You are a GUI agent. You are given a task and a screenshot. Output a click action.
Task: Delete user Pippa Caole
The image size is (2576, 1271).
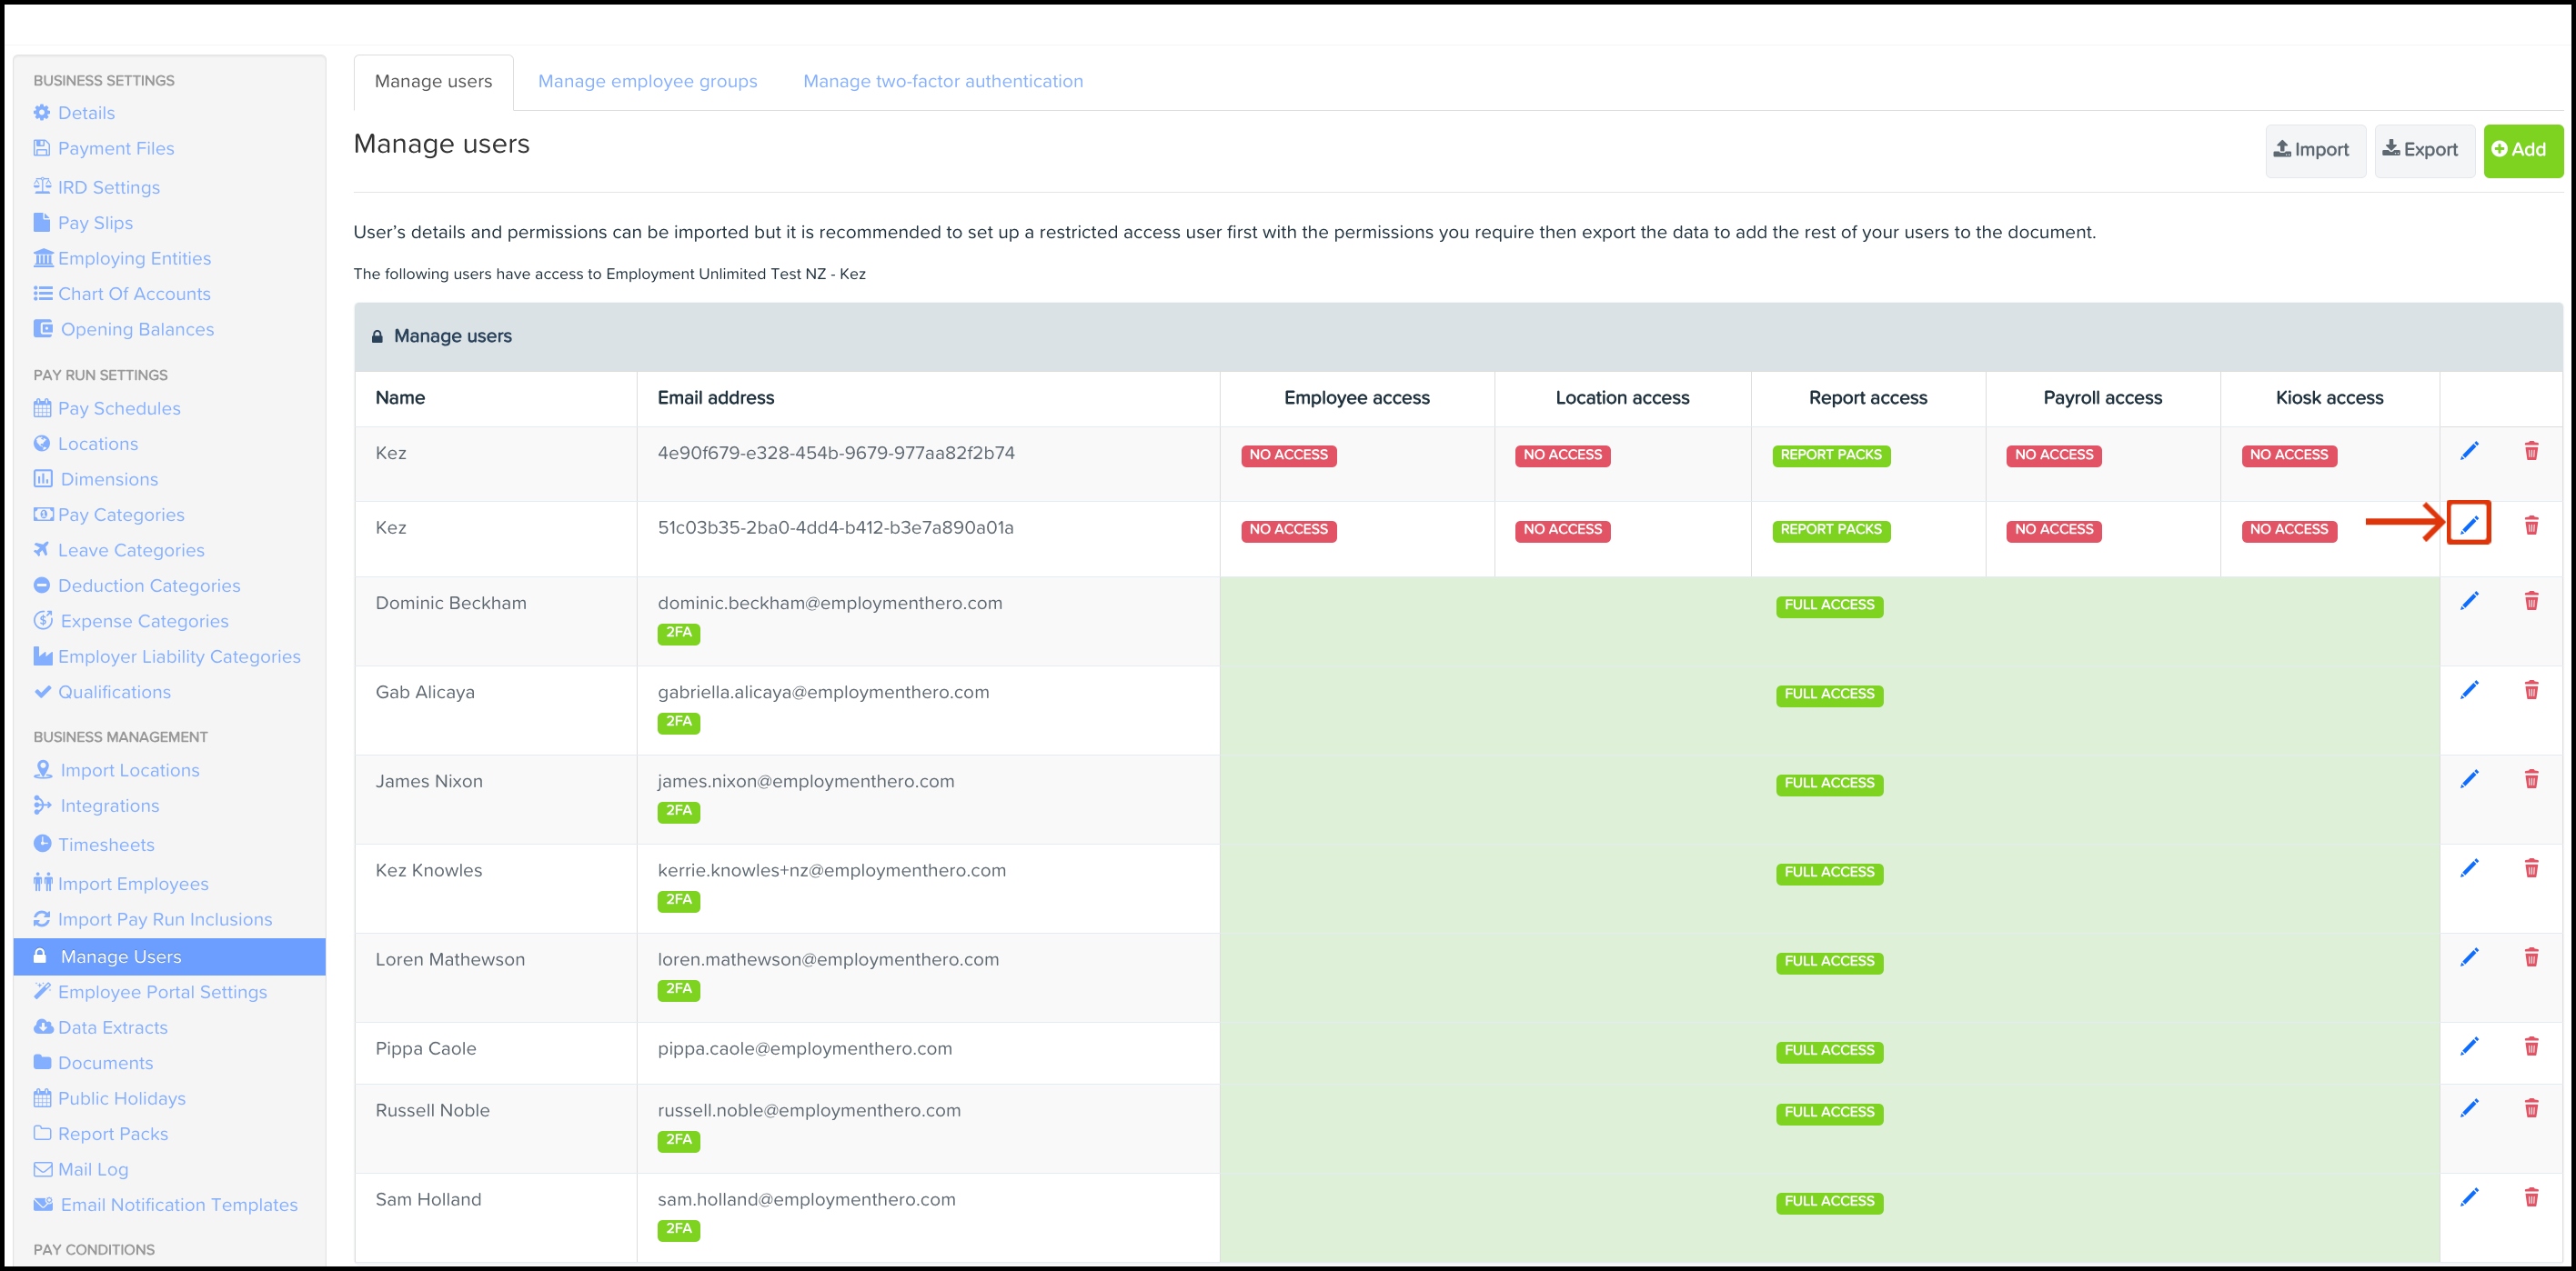2531,1046
